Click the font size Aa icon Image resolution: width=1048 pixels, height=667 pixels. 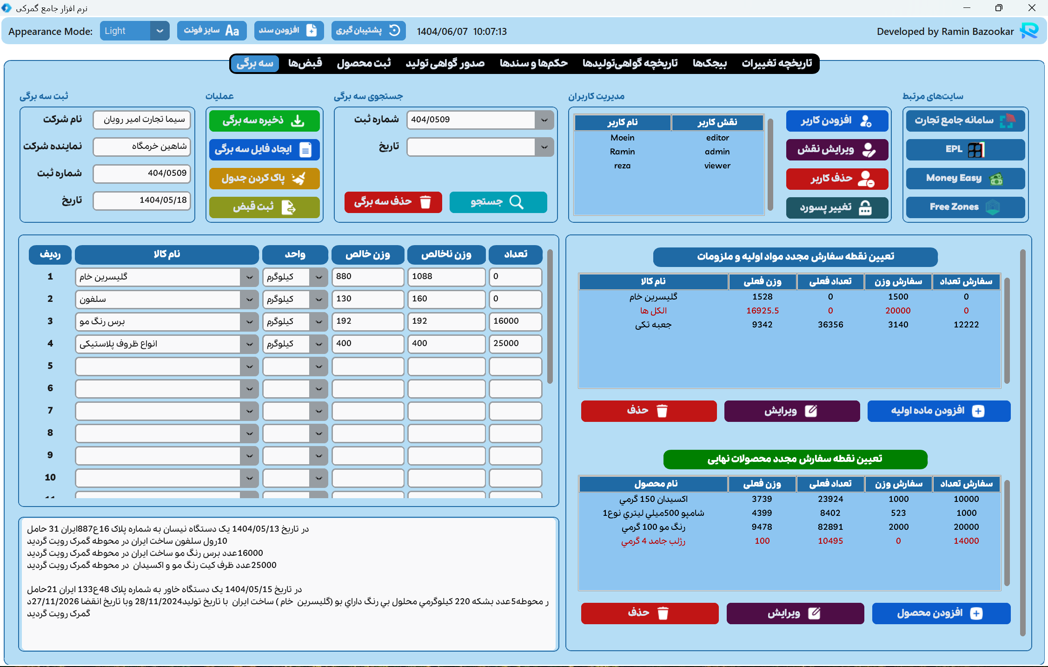(232, 31)
